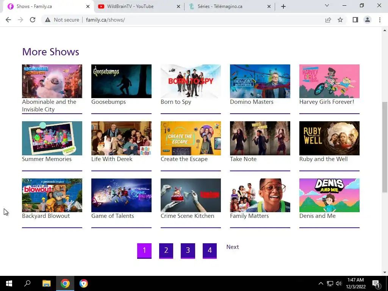Open the Ruby and the Well thumbnail

(329, 138)
